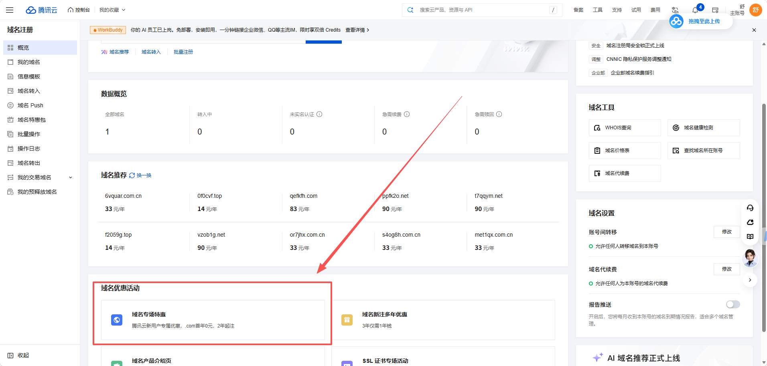Image resolution: width=767 pixels, height=366 pixels.
Task: Click the 批量注册 link
Action: (x=183, y=52)
